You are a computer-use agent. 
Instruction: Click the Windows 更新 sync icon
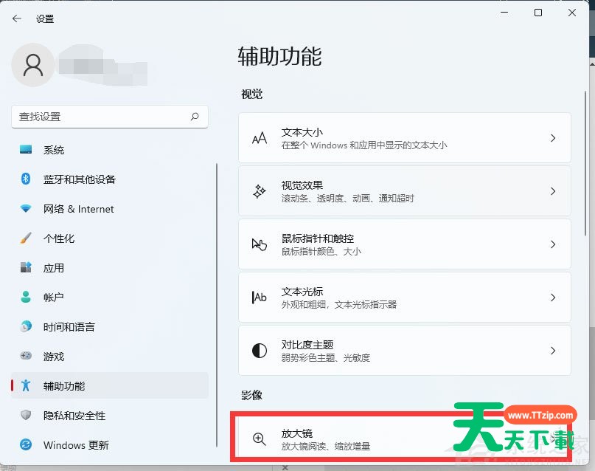point(27,445)
